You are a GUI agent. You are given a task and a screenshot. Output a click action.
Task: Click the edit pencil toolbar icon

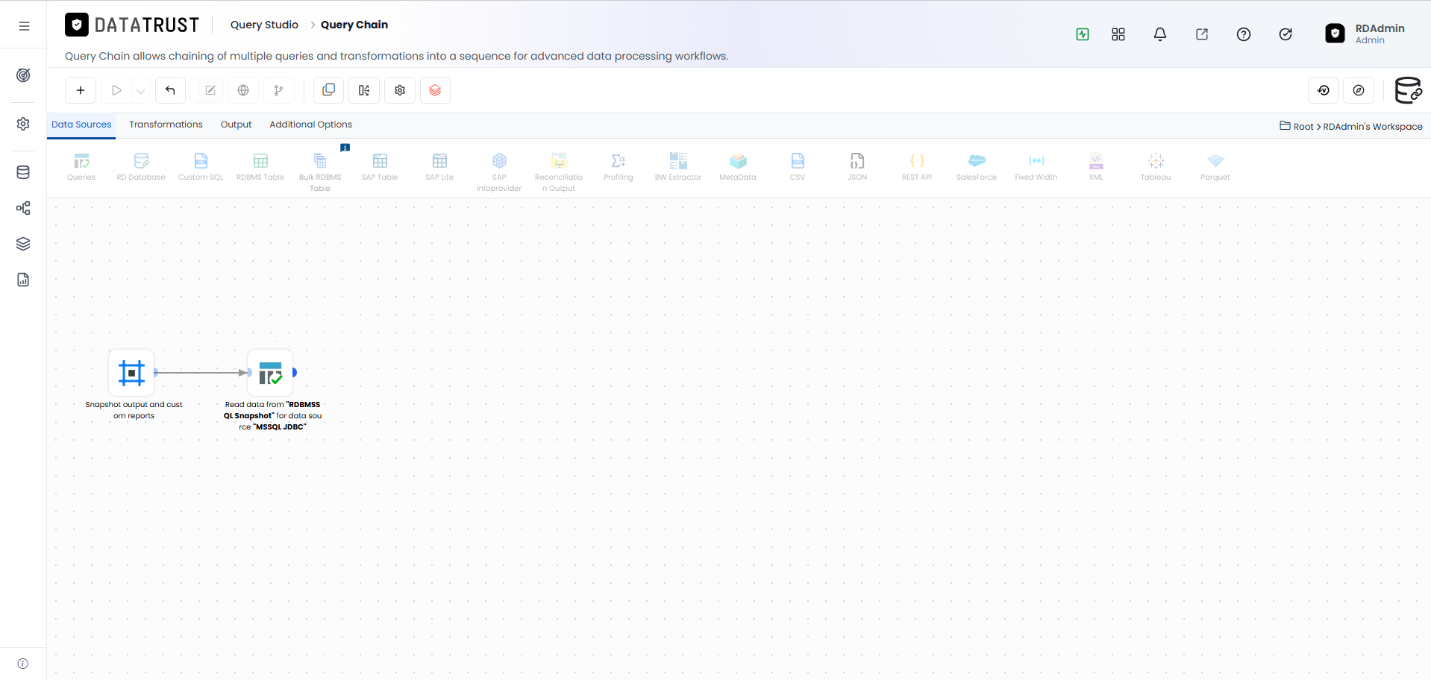point(210,90)
